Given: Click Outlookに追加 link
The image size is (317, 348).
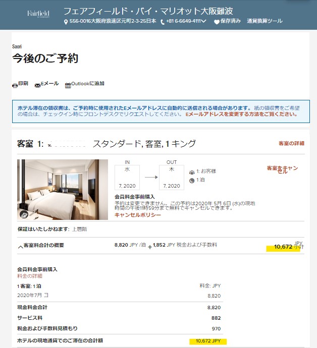Looking at the screenshot, I should pyautogui.click(x=88, y=83).
